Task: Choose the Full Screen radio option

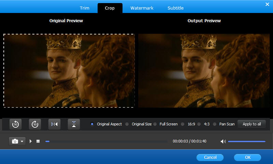Action: 155,124
